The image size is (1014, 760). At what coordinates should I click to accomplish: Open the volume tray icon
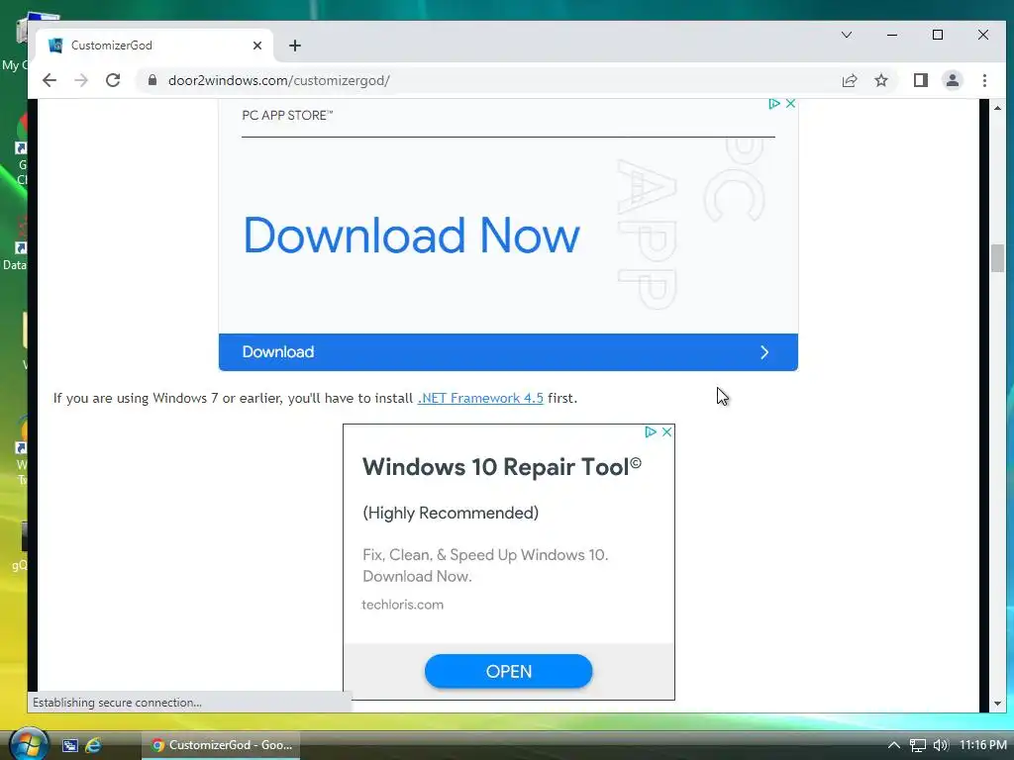pyautogui.click(x=941, y=745)
